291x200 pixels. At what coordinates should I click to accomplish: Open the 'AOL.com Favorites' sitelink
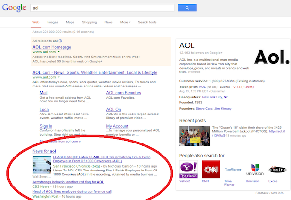(123, 93)
